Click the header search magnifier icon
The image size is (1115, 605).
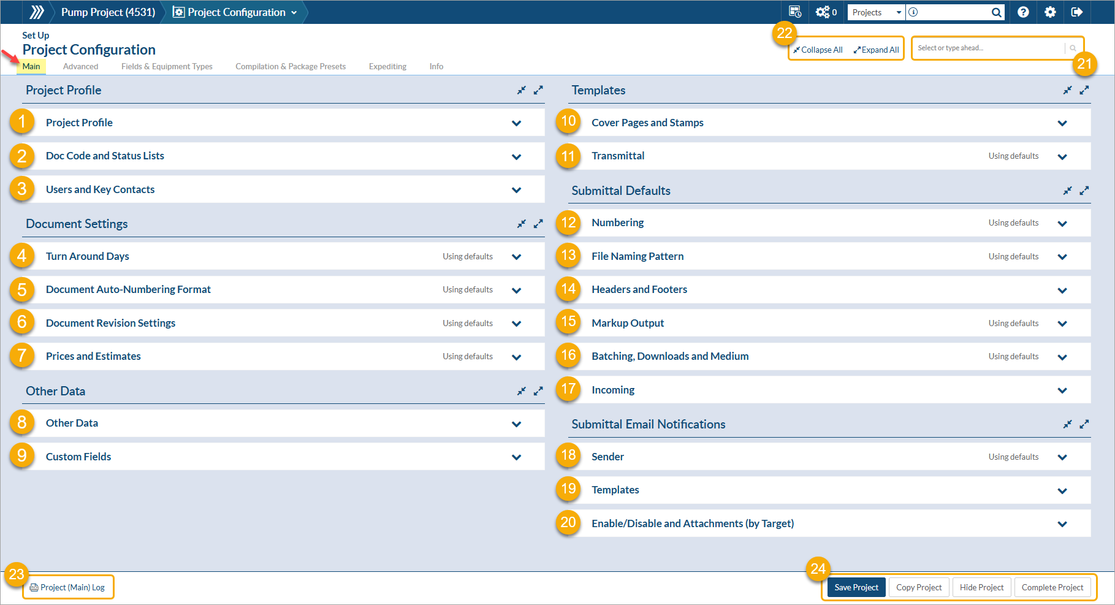(x=997, y=12)
